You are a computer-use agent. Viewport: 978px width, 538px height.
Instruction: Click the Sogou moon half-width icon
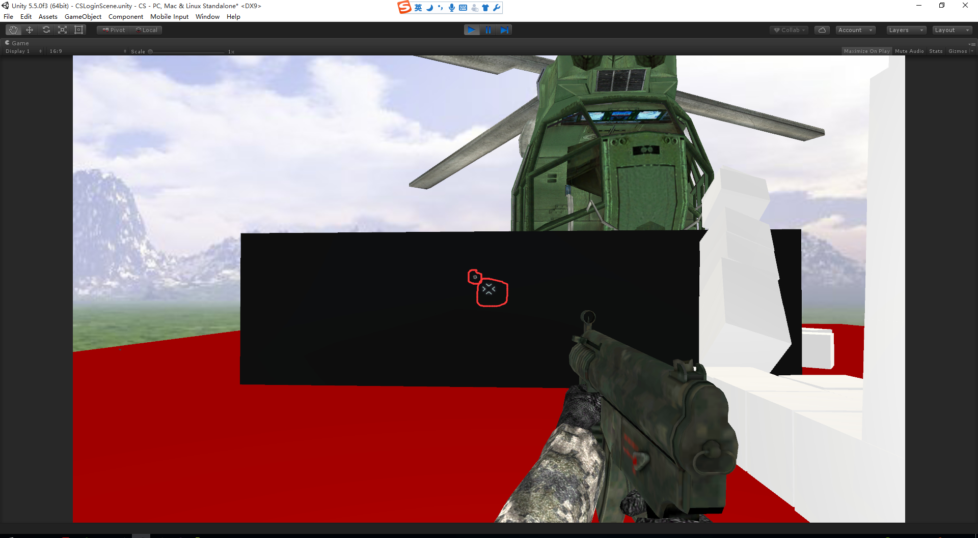coord(429,8)
